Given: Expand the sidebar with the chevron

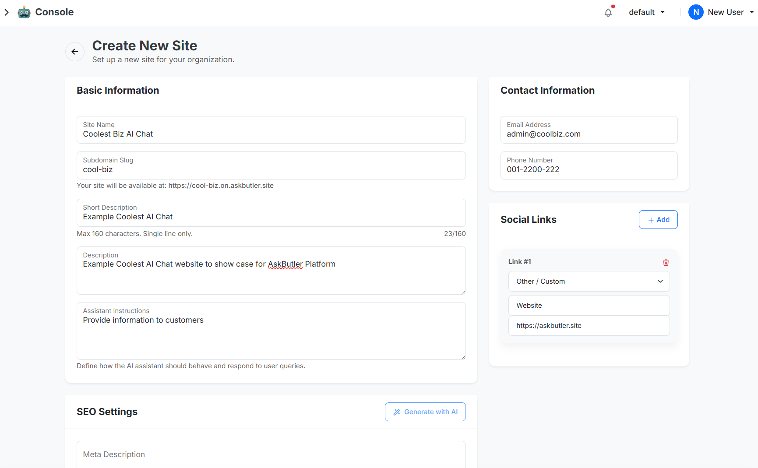Looking at the screenshot, I should tap(7, 12).
